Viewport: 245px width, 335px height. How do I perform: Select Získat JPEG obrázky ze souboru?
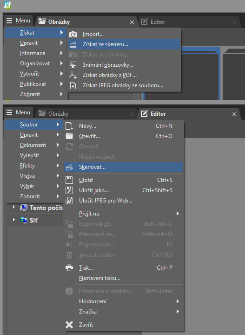(124, 85)
